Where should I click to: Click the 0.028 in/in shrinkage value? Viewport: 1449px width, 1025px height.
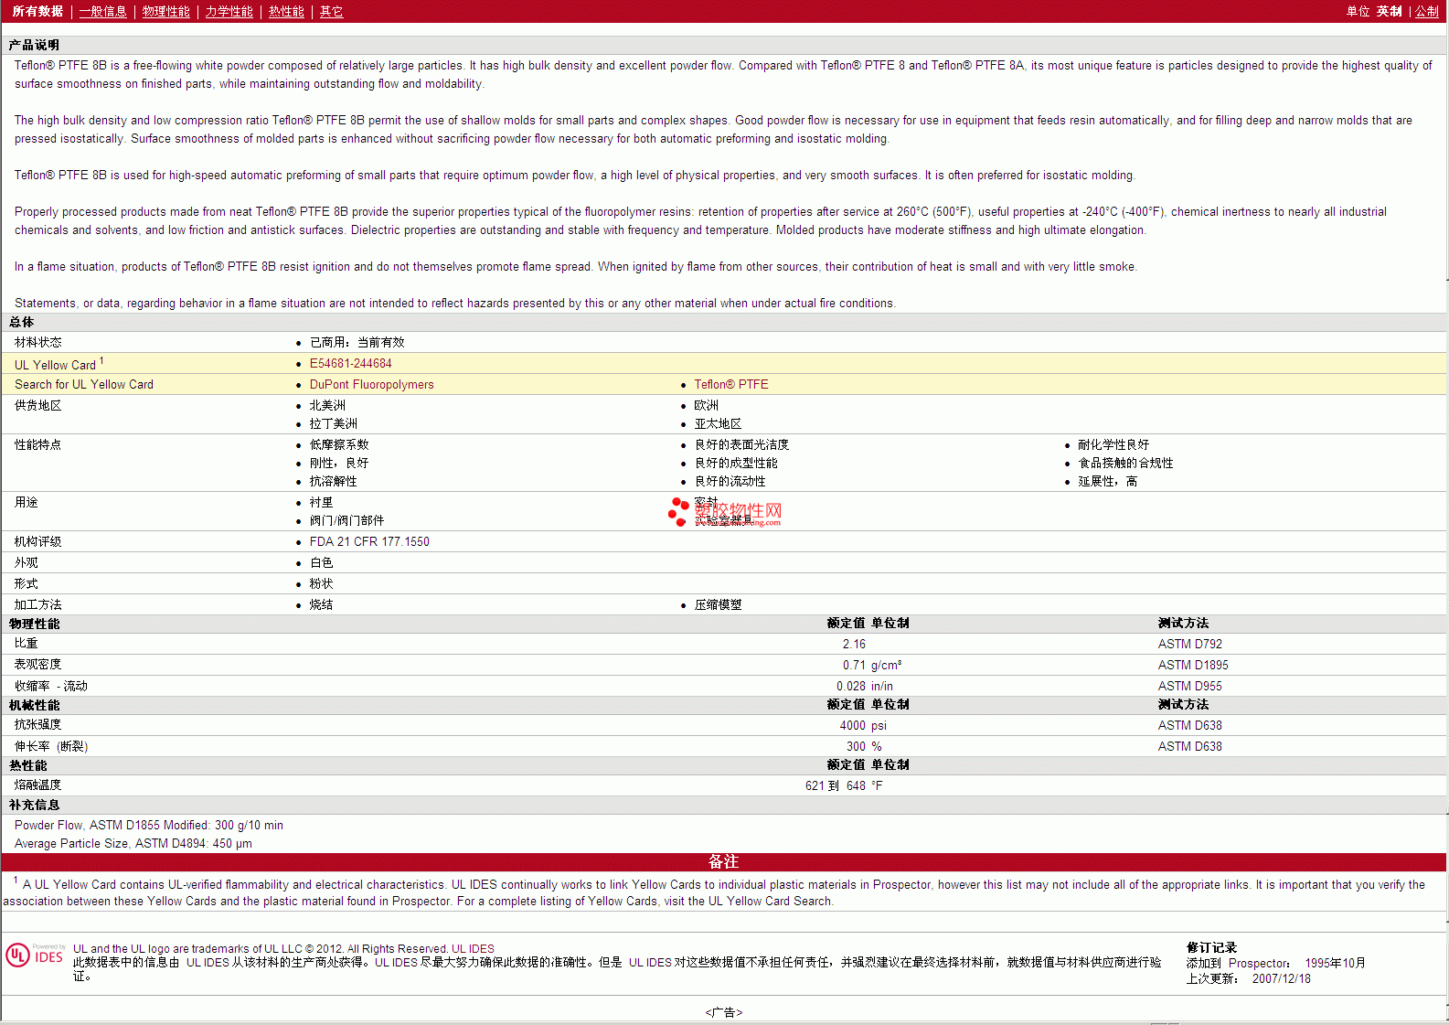(865, 686)
